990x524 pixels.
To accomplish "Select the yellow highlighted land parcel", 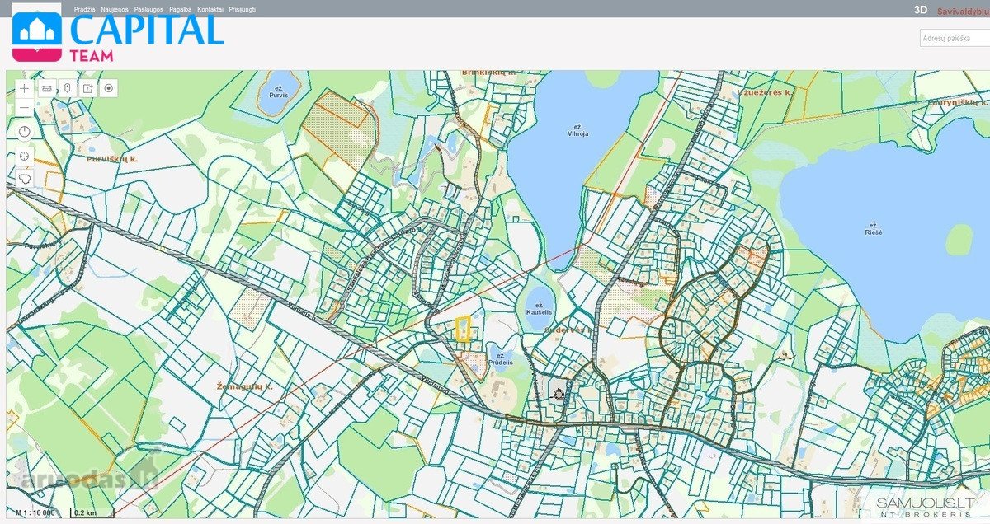I will pos(464,330).
